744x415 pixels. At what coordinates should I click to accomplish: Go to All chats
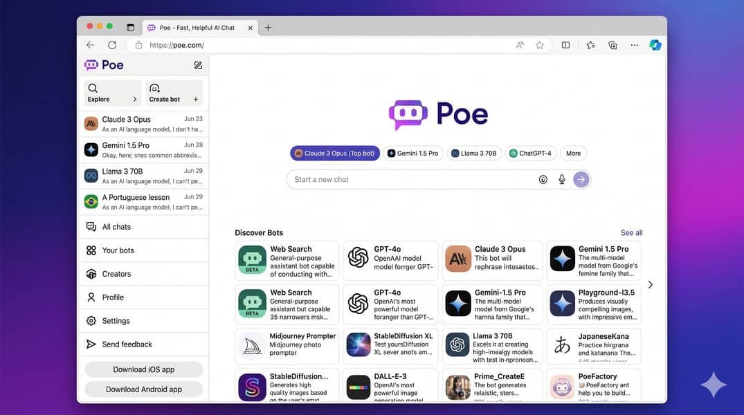pos(143,227)
